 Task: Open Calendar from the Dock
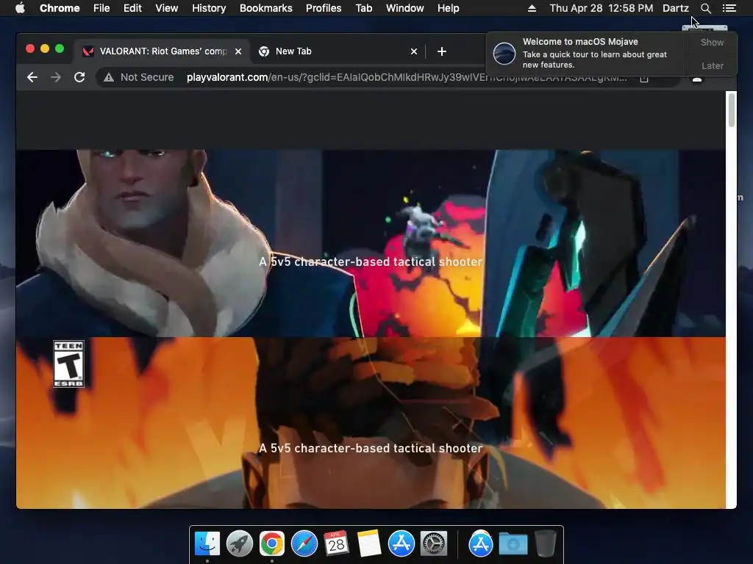click(336, 543)
